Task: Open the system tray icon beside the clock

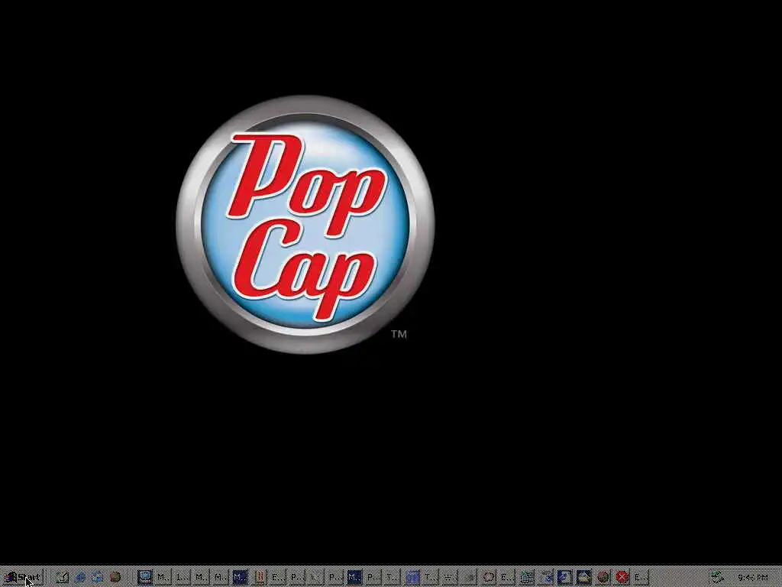Action: pyautogui.click(x=716, y=578)
